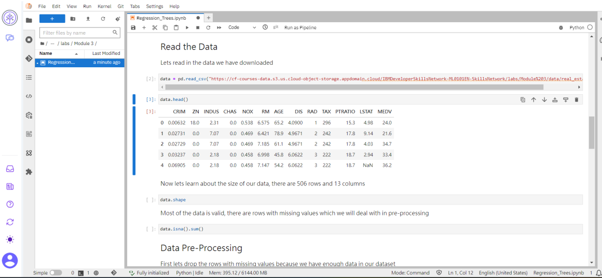
Task: Move the selected cell down
Action: 544,99
